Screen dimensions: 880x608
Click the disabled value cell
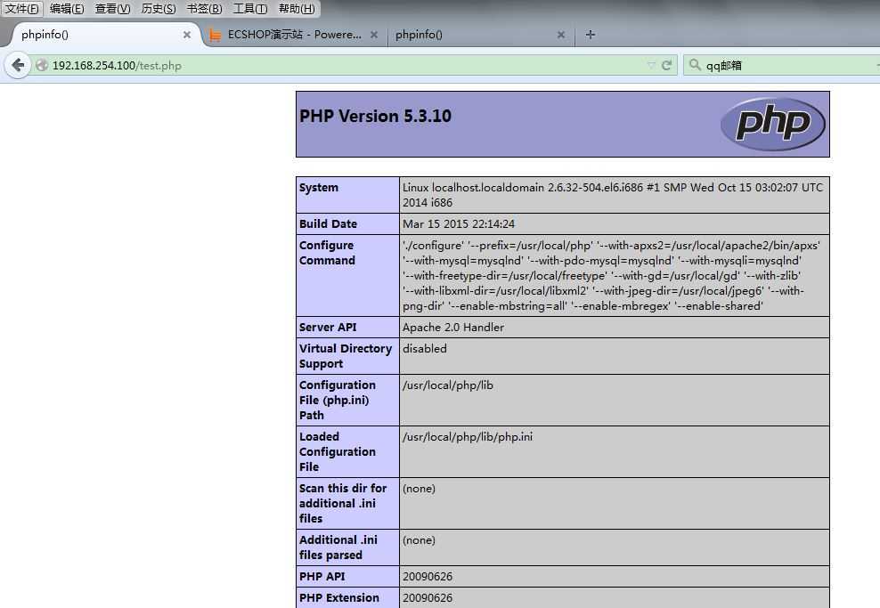point(615,356)
